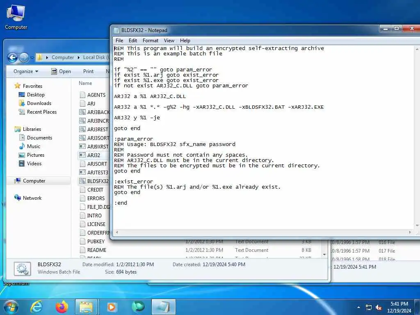The width and height of the screenshot is (420, 315).
Task: Click Explorer file list scroll down arrow
Action: coord(324,254)
